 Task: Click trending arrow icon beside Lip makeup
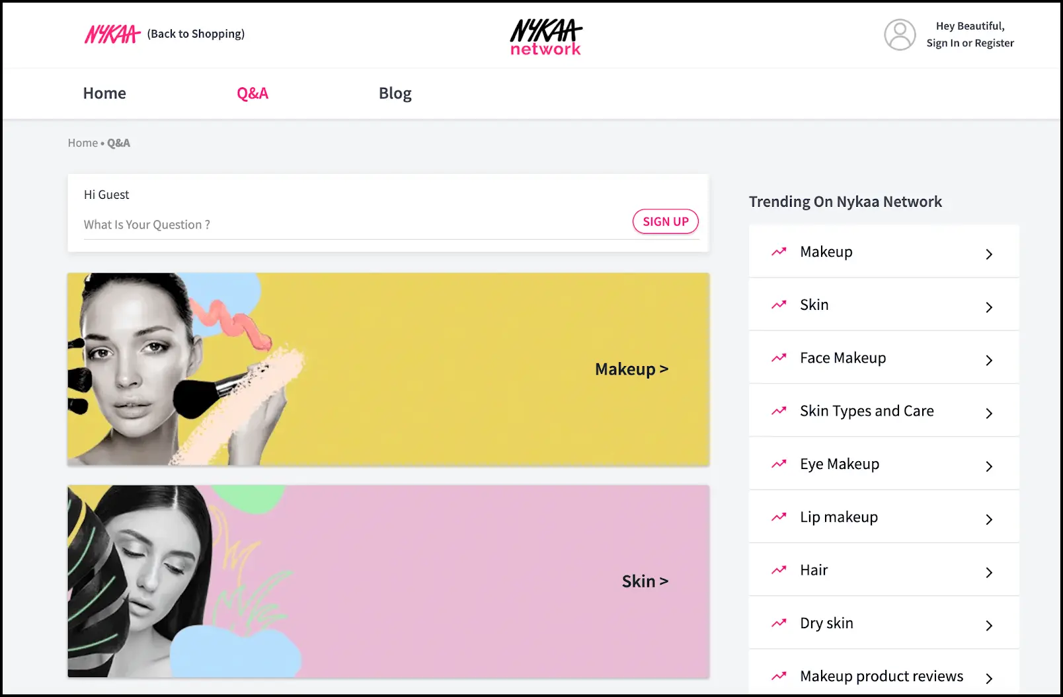(779, 517)
